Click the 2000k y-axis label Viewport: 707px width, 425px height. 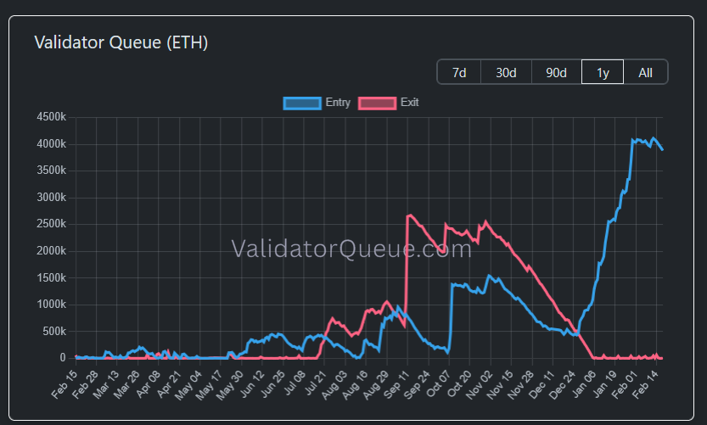pyautogui.click(x=52, y=251)
